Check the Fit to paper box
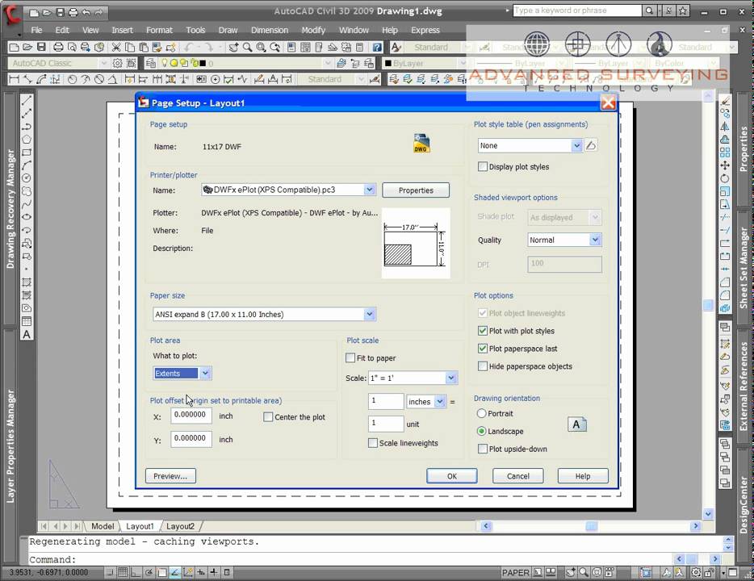 tap(350, 358)
